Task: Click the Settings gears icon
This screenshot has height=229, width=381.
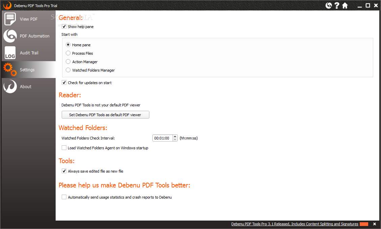Action: coord(10,70)
